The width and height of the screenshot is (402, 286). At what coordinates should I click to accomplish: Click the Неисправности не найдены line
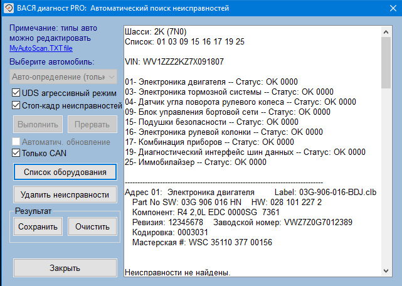tap(177, 272)
